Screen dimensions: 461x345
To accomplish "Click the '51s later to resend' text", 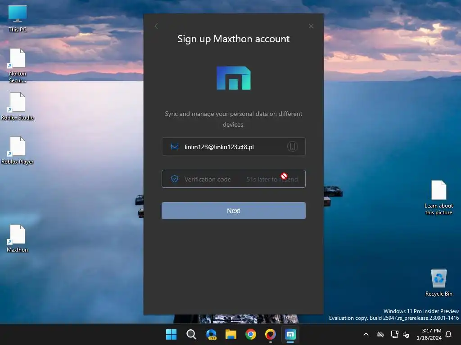I will (272, 179).
